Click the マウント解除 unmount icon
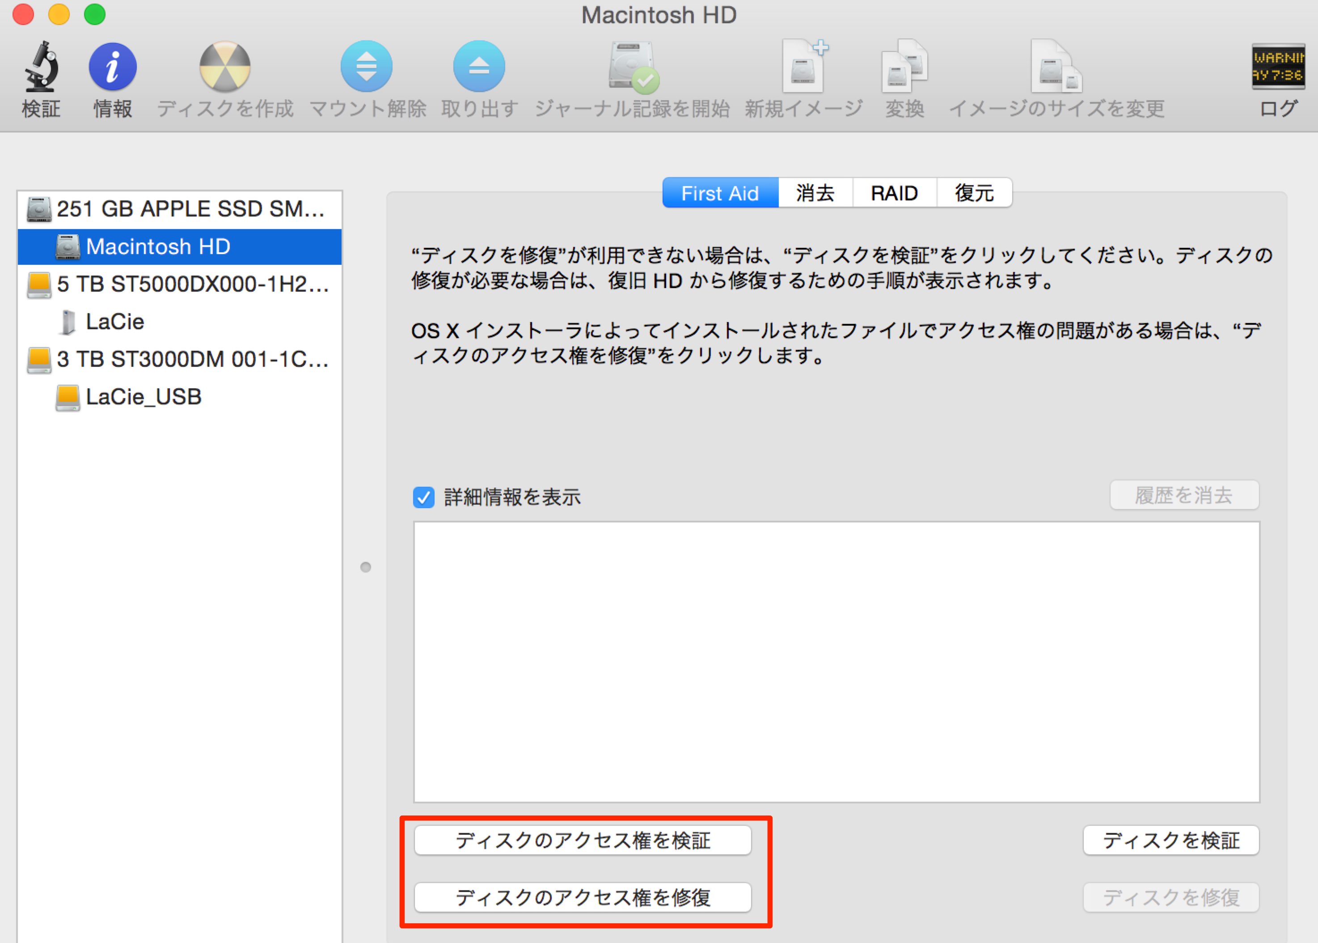The height and width of the screenshot is (943, 1318). [366, 66]
